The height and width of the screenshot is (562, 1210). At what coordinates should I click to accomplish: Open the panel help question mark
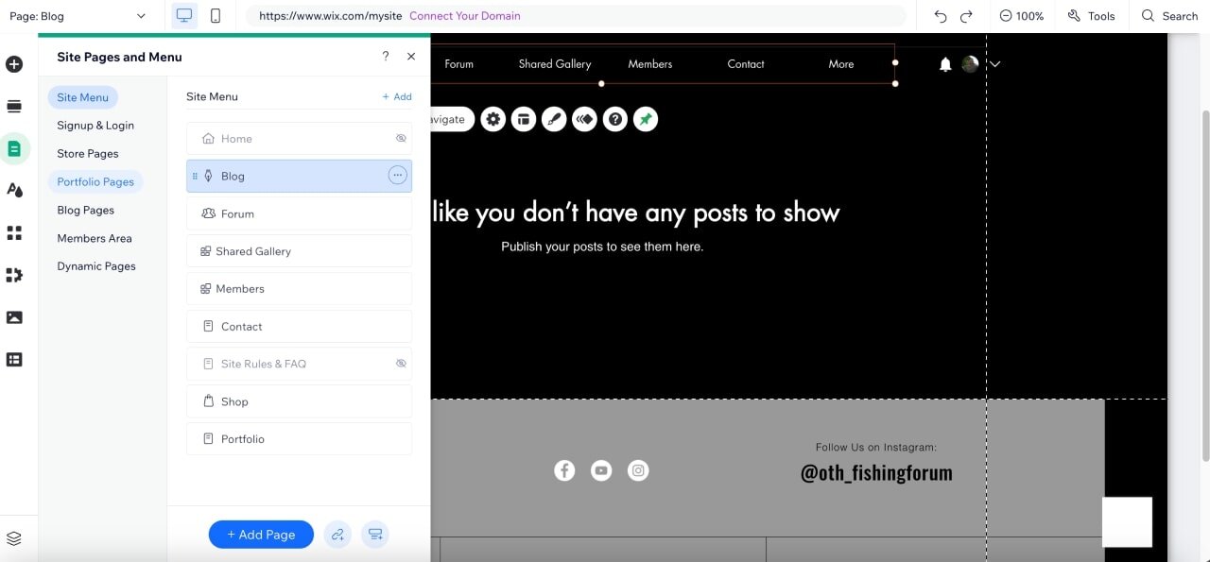click(x=386, y=57)
